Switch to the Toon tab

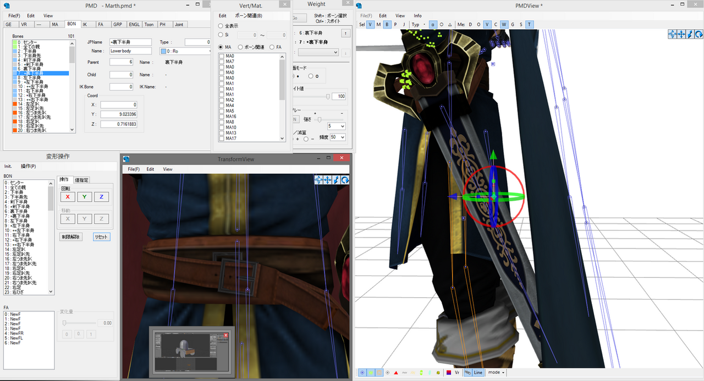[x=149, y=24]
